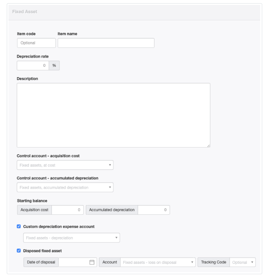Open the Tracking Code dropdown

(x=243, y=262)
